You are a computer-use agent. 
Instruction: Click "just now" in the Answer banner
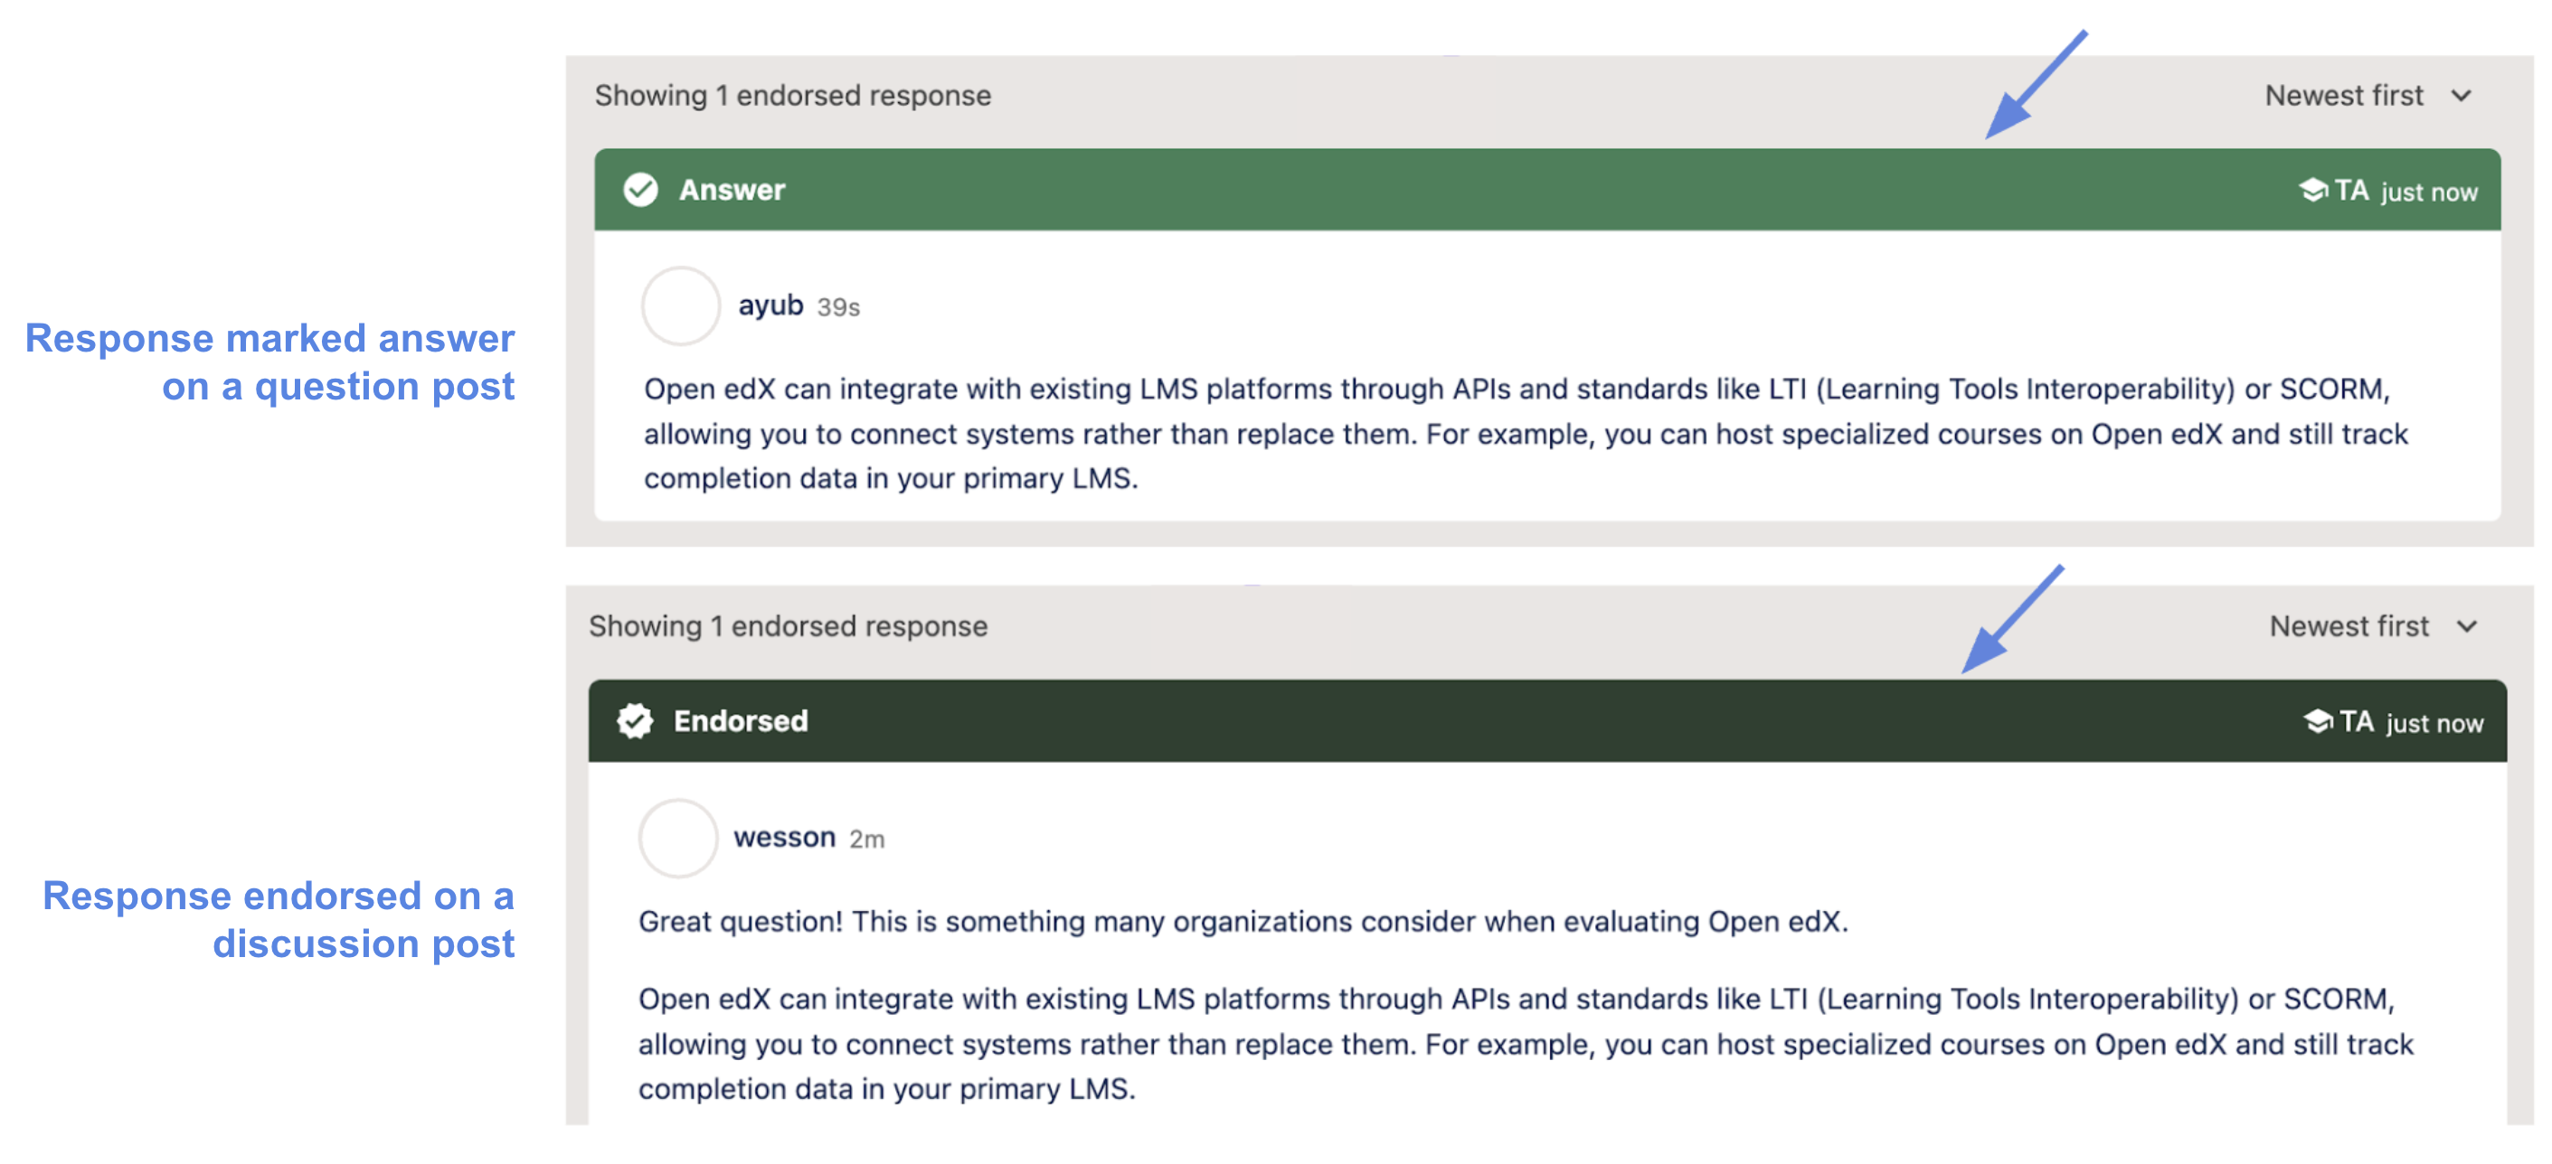2428,192
